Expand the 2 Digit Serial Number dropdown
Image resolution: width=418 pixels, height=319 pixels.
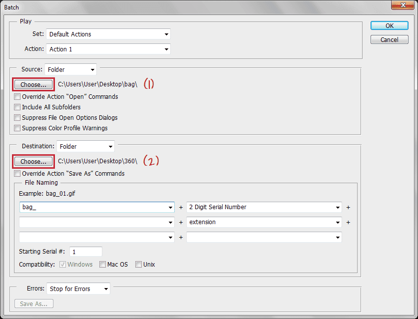(x=264, y=207)
